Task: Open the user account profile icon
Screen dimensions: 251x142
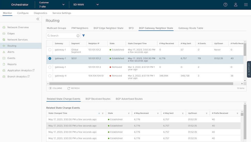Action: pyautogui.click(x=236, y=5)
